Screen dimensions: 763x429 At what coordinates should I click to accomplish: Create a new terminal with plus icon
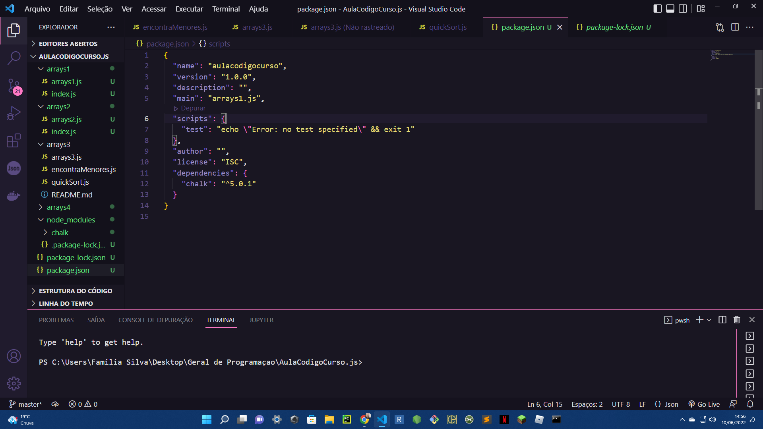[699, 320]
